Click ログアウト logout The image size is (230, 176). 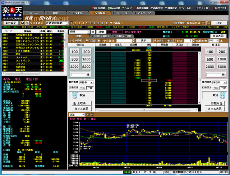click(x=220, y=8)
